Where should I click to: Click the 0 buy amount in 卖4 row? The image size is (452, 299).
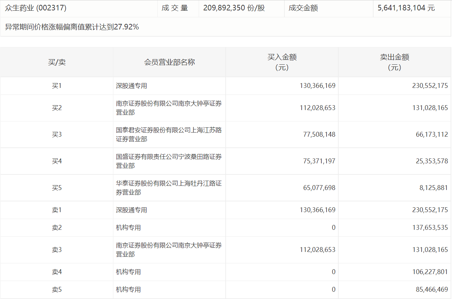pyautogui.click(x=333, y=272)
